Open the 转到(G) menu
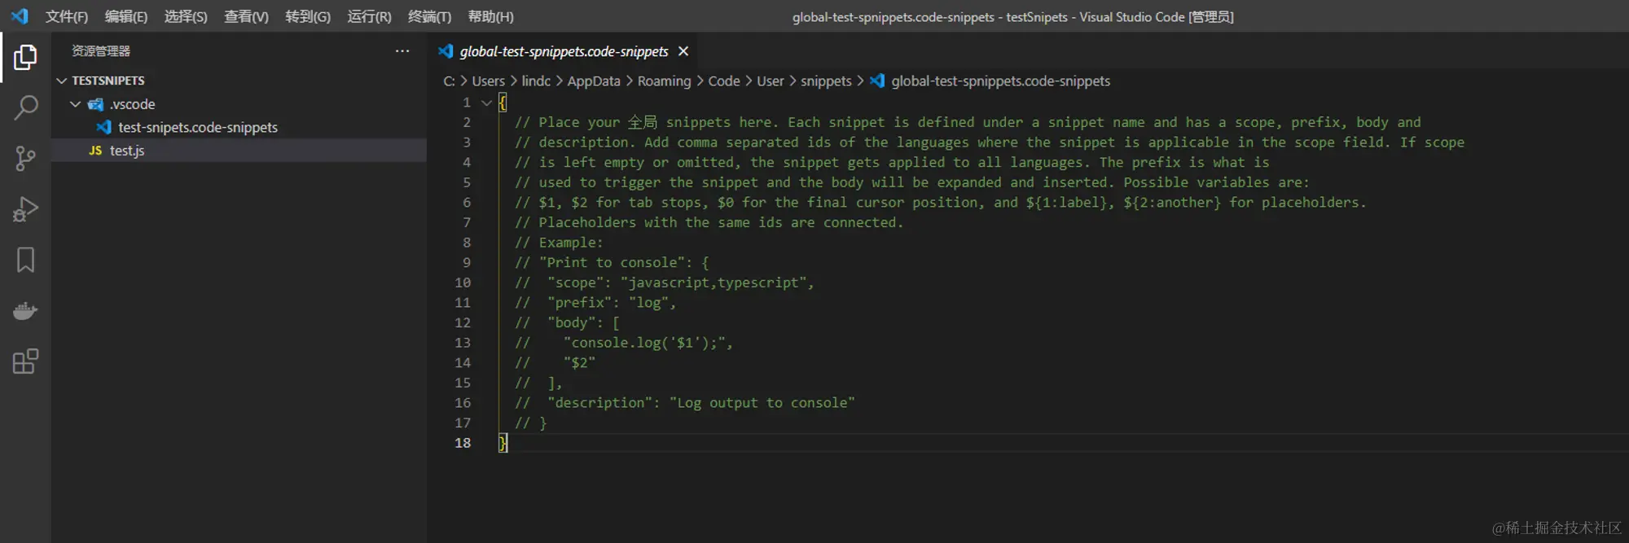Screen dimensions: 1629x543 pyautogui.click(x=308, y=16)
